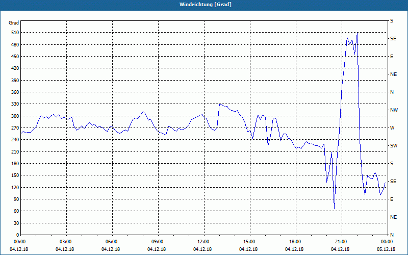Click the SW compass label on right axis
Screen dimensions: 408x255
click(394, 146)
